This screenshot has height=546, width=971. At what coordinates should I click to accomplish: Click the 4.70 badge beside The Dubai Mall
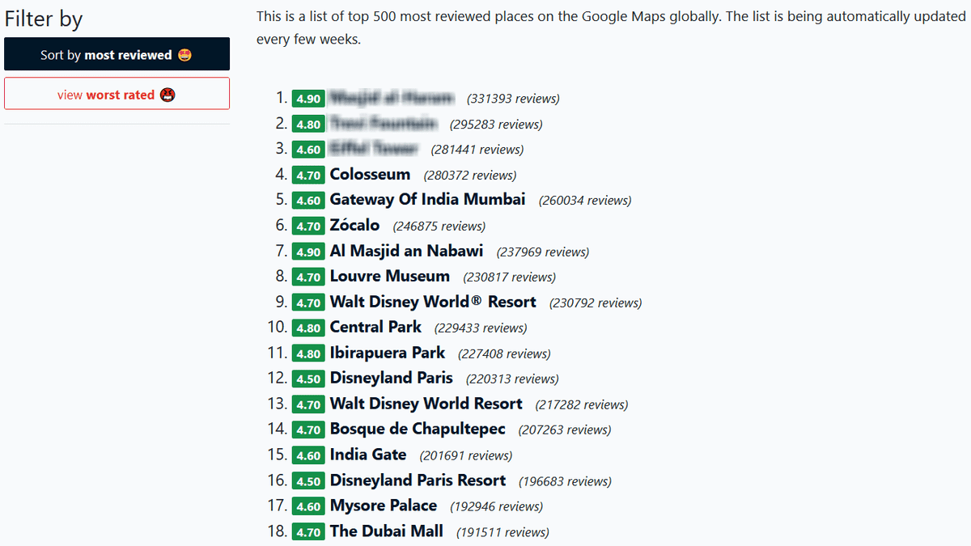308,531
